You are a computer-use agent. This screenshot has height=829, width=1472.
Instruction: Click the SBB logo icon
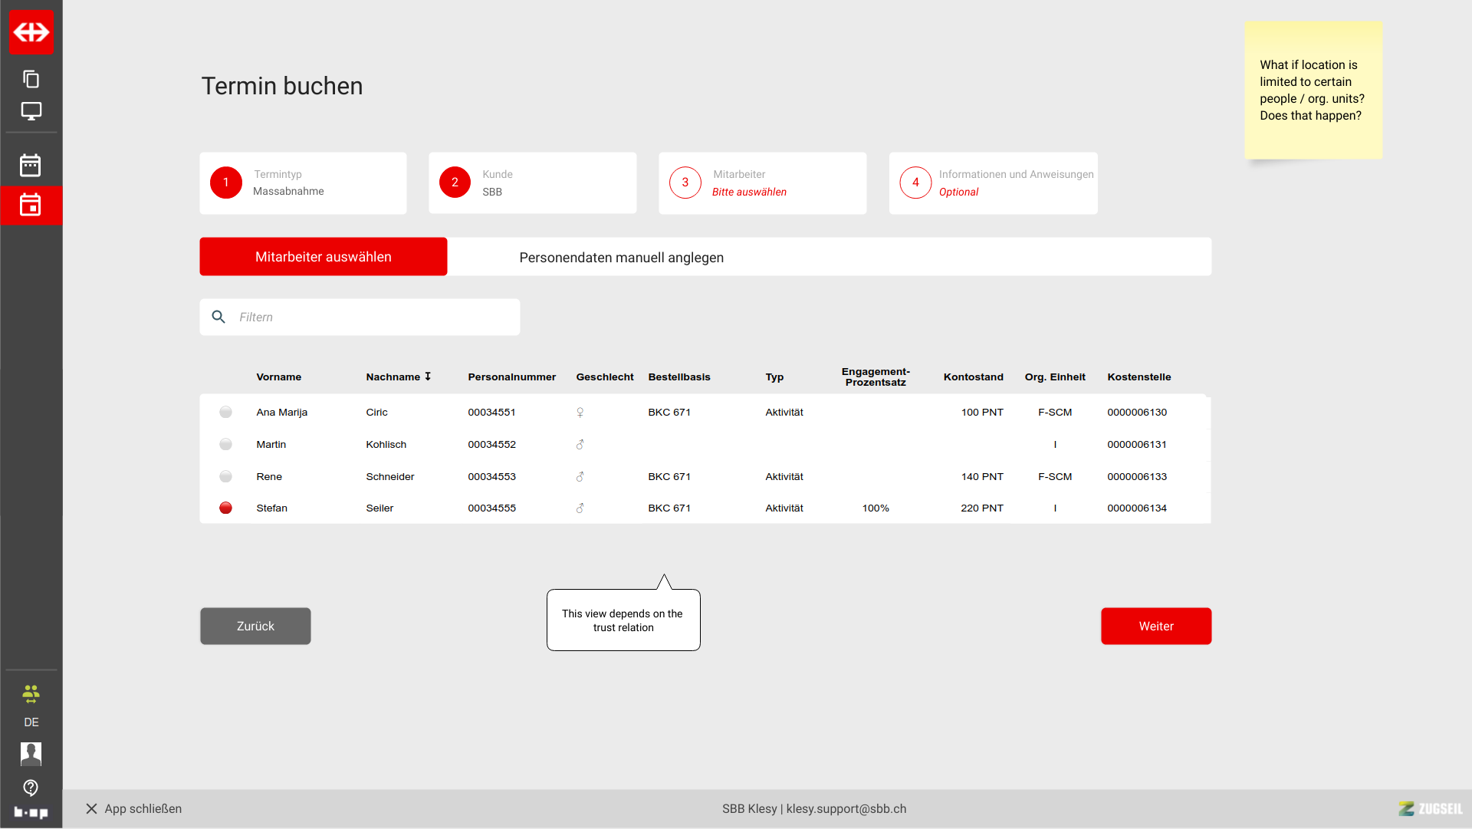coord(31,32)
